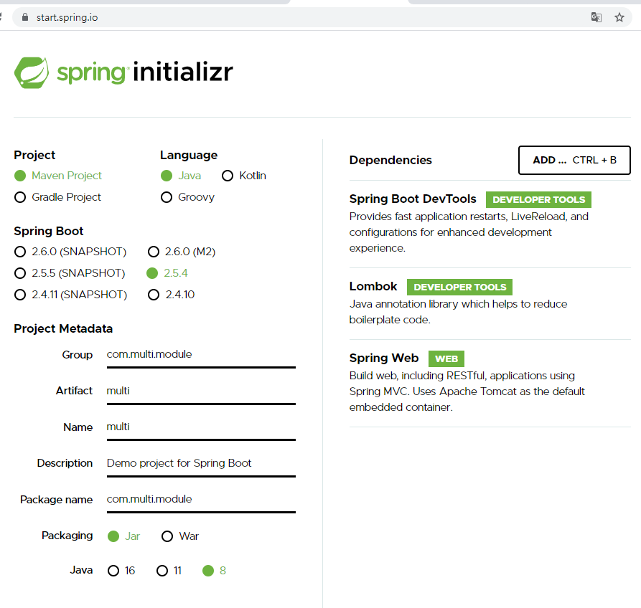641x608 pixels.
Task: Click the Spring Boot DevTools dependency title
Action: [413, 199]
